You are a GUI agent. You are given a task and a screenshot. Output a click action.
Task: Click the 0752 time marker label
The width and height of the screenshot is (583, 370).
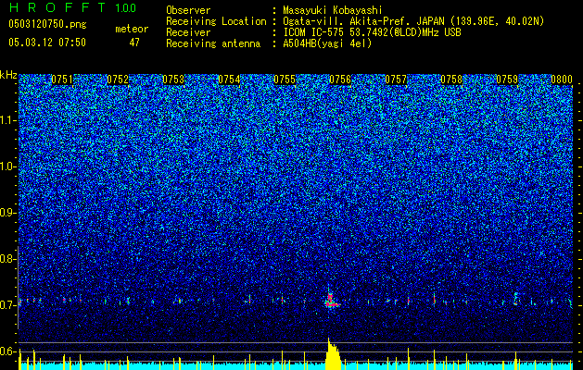(x=118, y=80)
